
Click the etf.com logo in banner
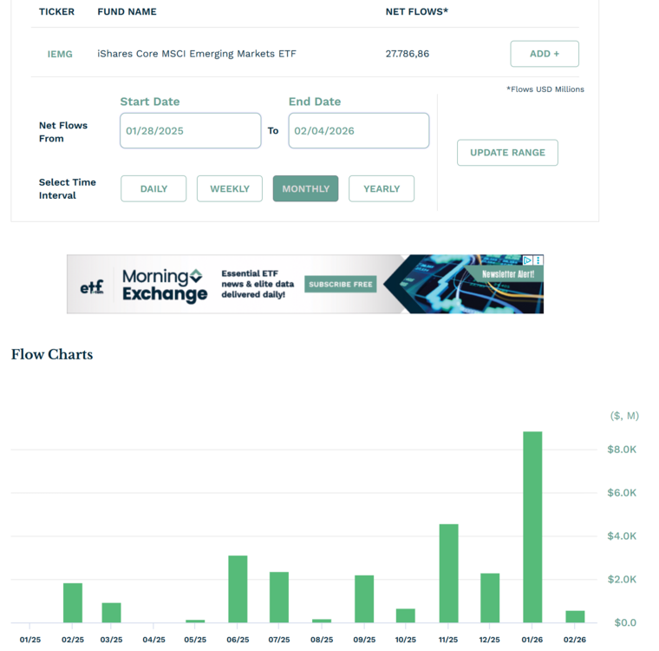click(x=92, y=287)
